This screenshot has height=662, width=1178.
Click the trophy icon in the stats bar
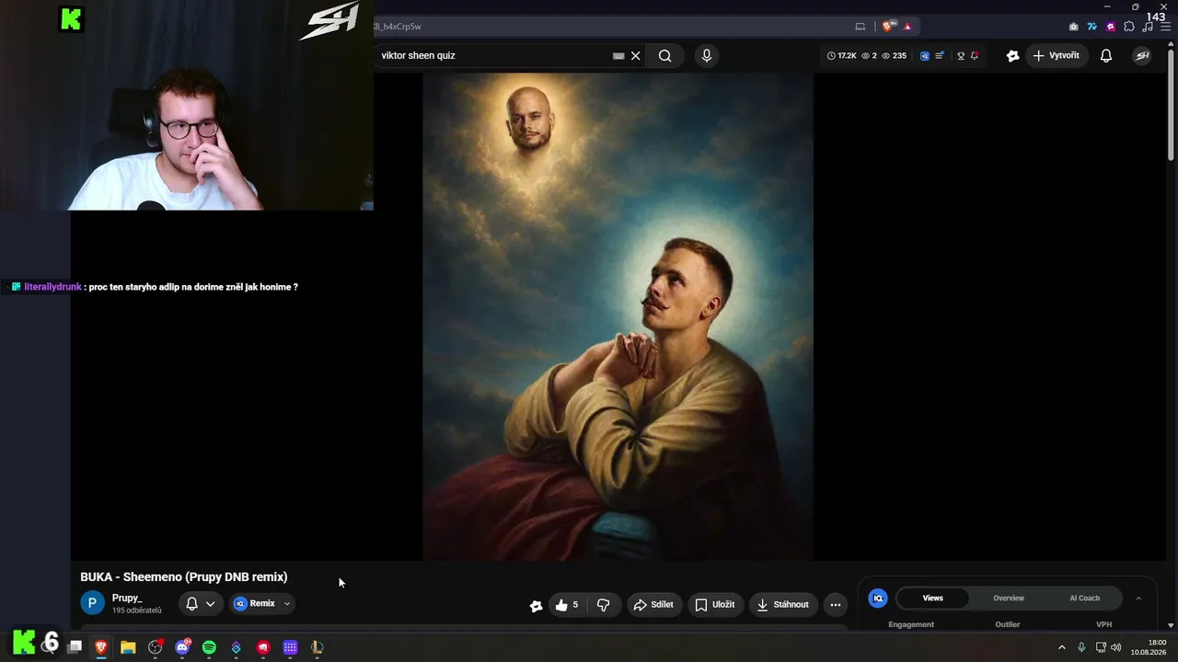(x=961, y=55)
